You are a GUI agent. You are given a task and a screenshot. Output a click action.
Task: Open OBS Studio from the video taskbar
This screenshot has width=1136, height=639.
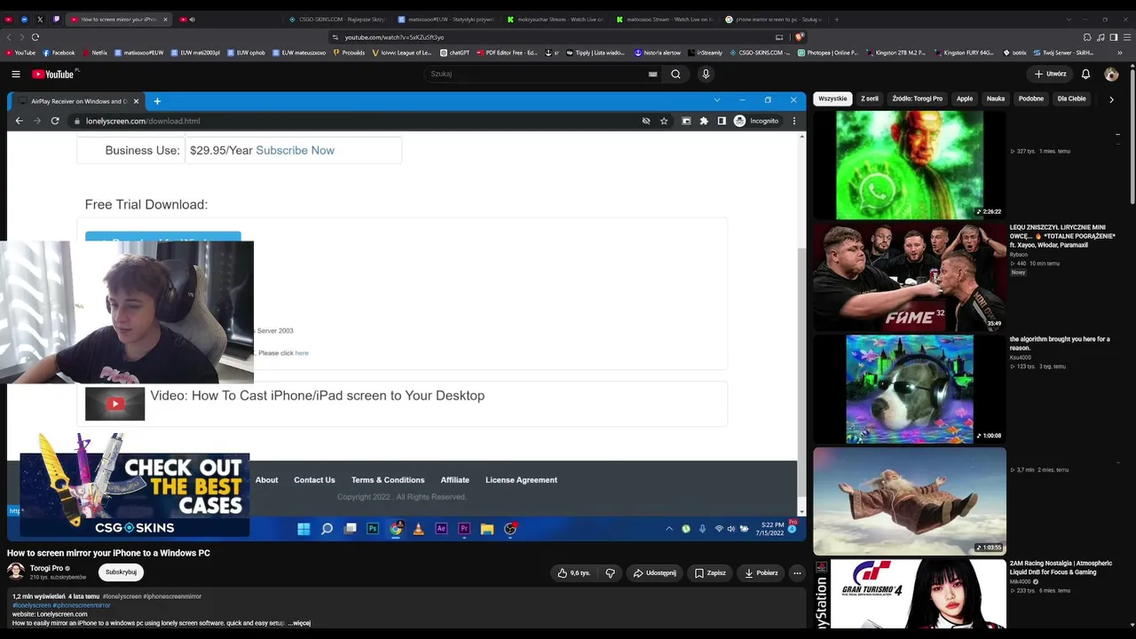pos(510,529)
